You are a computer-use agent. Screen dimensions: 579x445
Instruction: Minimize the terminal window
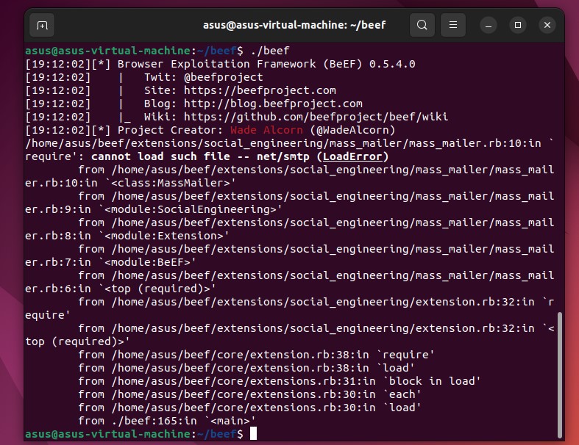coord(489,25)
